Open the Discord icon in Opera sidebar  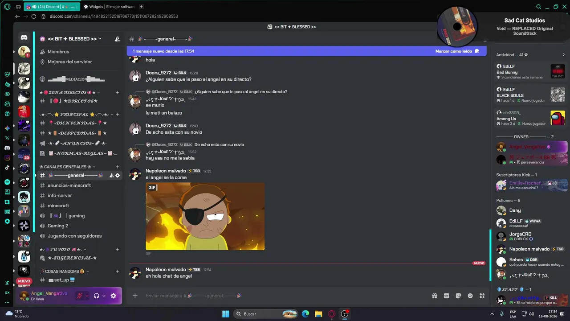pos(7,148)
